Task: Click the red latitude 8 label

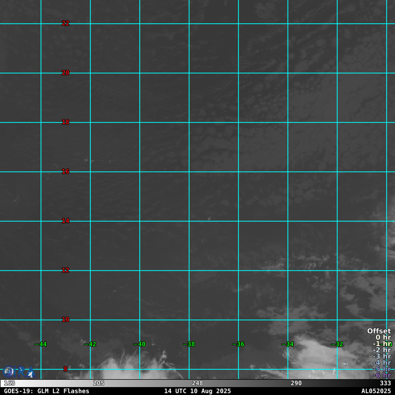Action: 65,369
